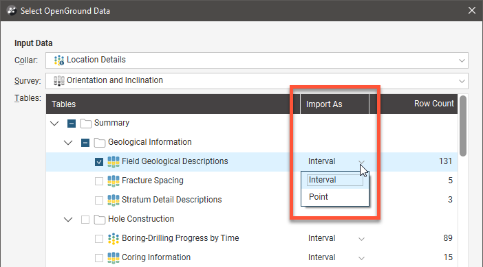
Task: Click the Boring-Drilling Progress by Time icon
Action: [x=114, y=238]
